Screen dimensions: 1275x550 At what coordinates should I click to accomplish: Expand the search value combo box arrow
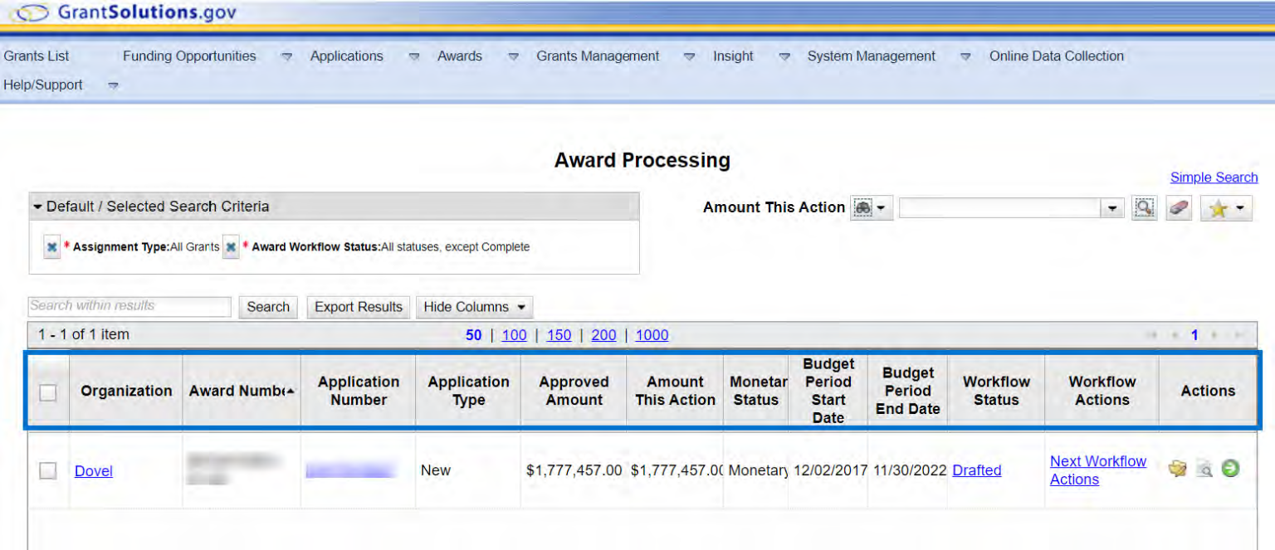coord(1112,208)
